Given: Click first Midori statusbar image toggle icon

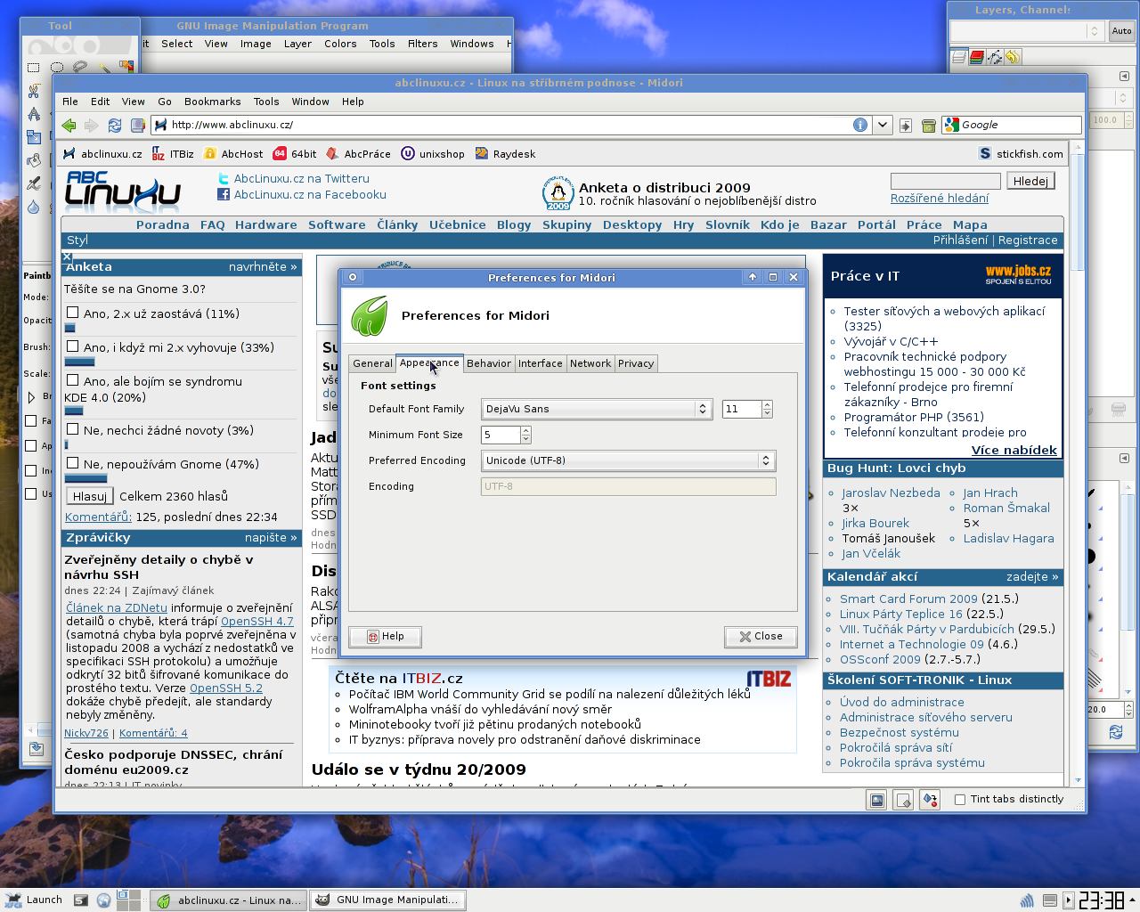Looking at the screenshot, I should [877, 800].
